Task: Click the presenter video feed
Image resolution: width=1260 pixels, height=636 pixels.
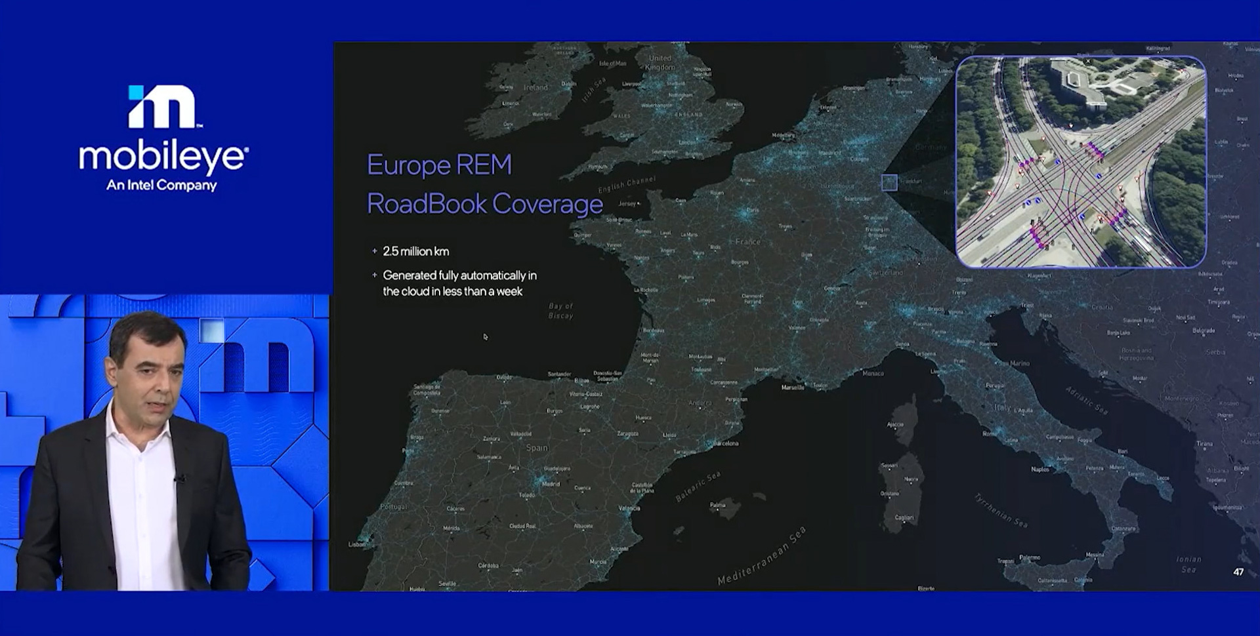Action: pyautogui.click(x=165, y=443)
